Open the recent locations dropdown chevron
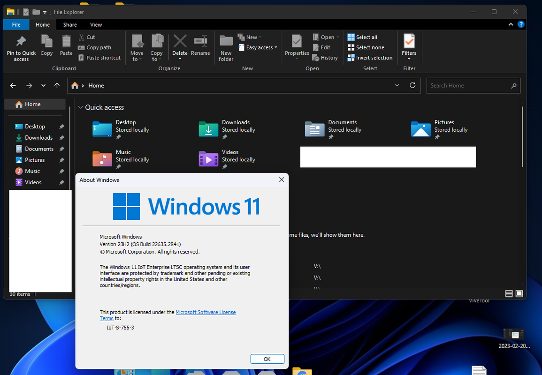Image resolution: width=542 pixels, height=375 pixels. (43, 86)
